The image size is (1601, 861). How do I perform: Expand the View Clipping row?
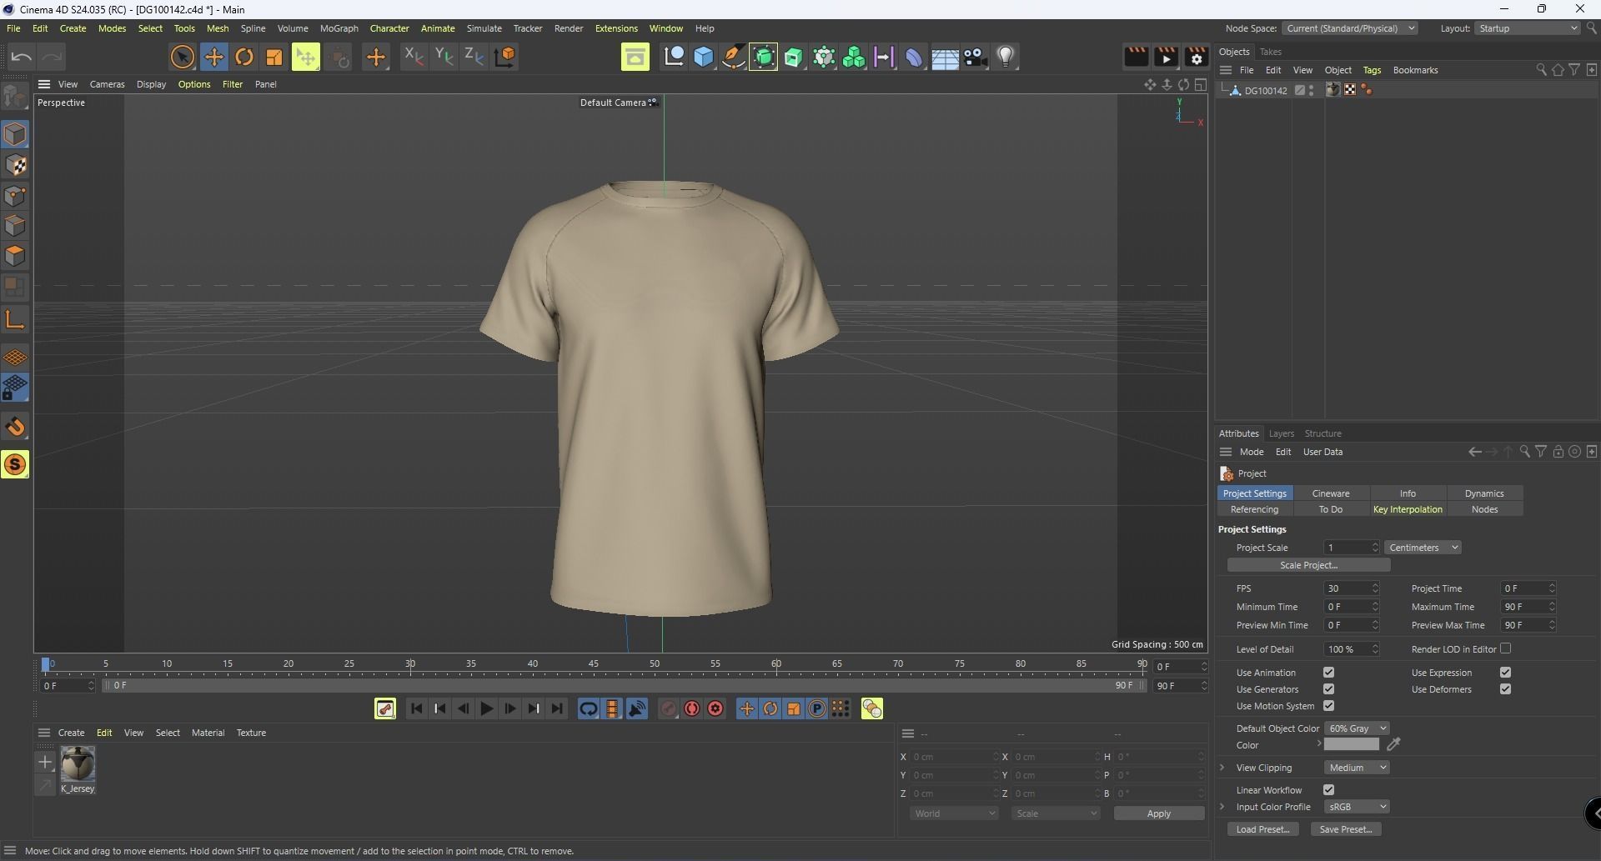click(x=1222, y=768)
